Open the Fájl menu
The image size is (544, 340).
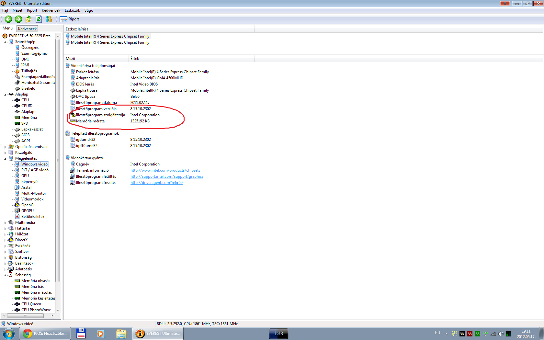point(5,10)
